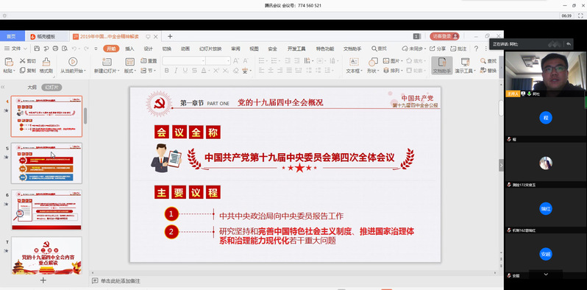Click the Cut (剪切) scissors icon

coord(23,60)
